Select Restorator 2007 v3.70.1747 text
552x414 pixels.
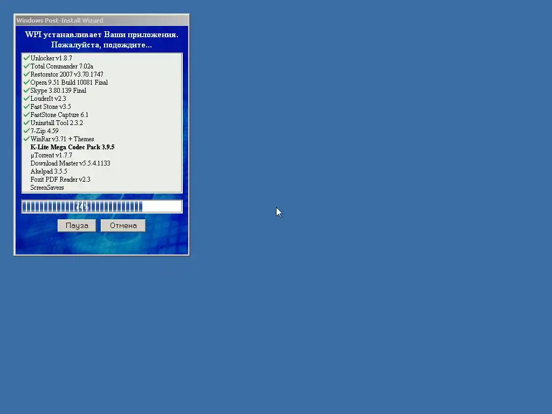pyautogui.click(x=67, y=74)
